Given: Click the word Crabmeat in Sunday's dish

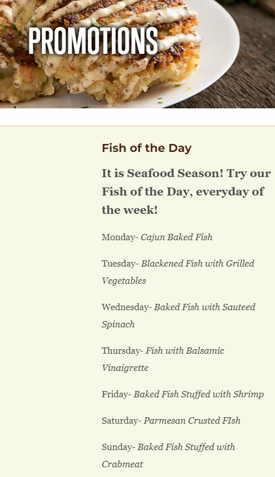Looking at the screenshot, I should pos(123,464).
